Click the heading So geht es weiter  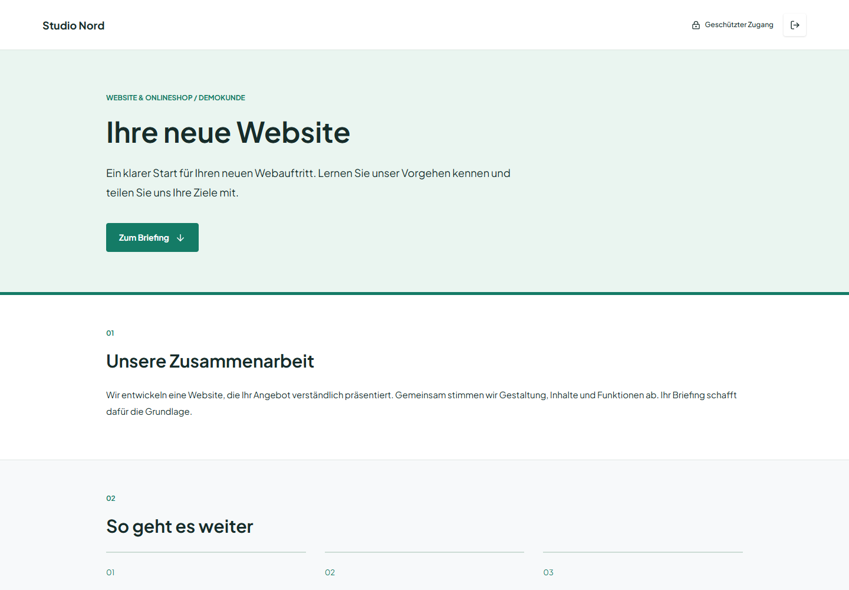179,526
